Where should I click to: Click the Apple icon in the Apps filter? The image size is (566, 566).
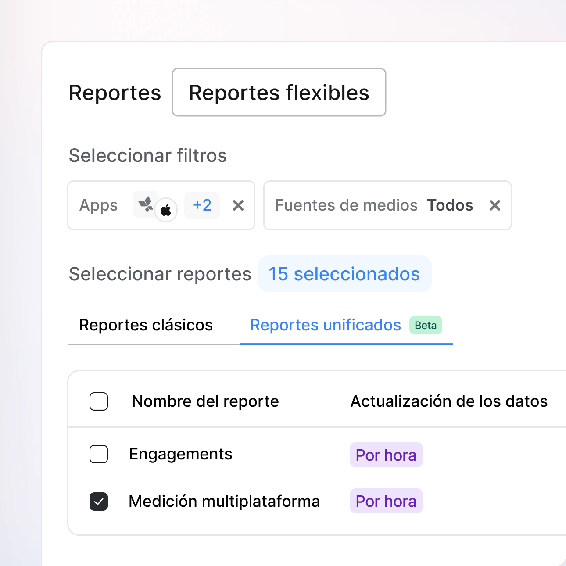coord(167,210)
